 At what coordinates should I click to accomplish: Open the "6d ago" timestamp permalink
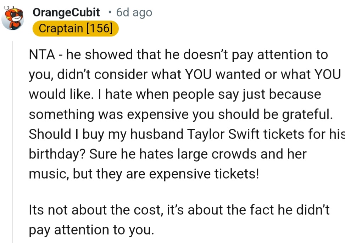point(134,12)
